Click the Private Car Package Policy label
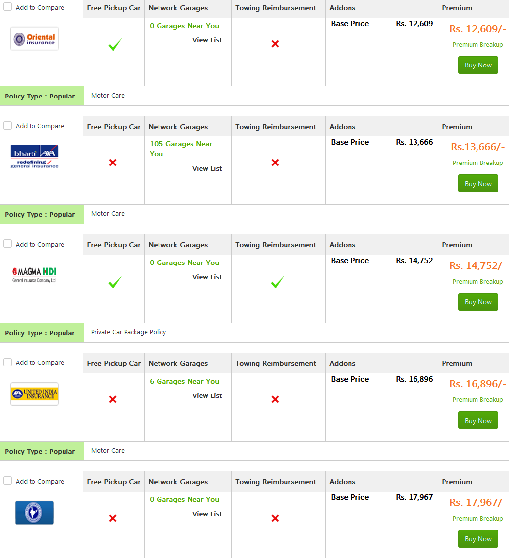 click(128, 332)
